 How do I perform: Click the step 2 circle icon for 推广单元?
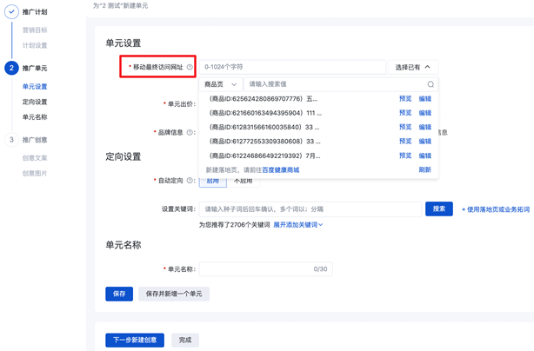(x=11, y=68)
